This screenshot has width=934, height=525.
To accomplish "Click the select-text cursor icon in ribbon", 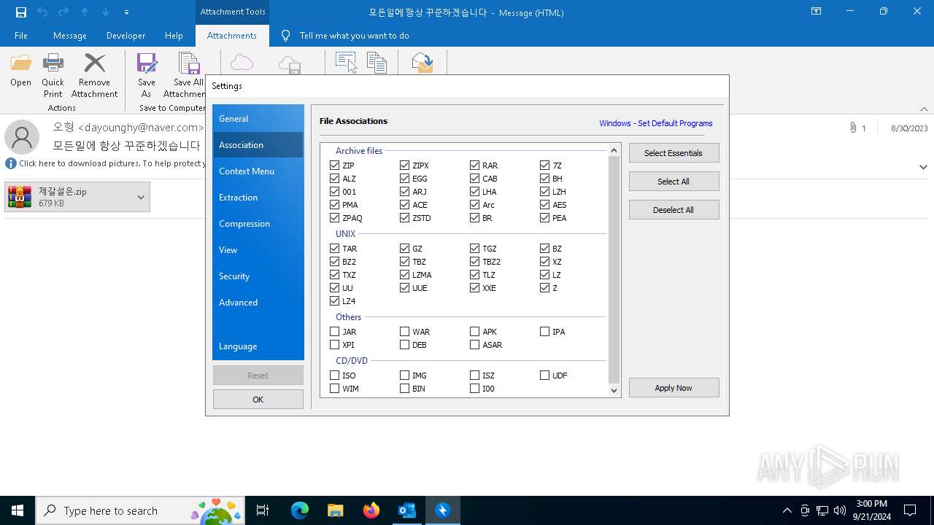I will tap(346, 63).
